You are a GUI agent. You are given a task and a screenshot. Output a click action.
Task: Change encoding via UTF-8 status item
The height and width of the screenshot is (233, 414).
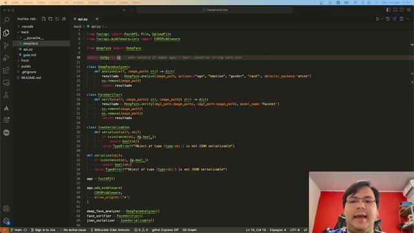295,230
